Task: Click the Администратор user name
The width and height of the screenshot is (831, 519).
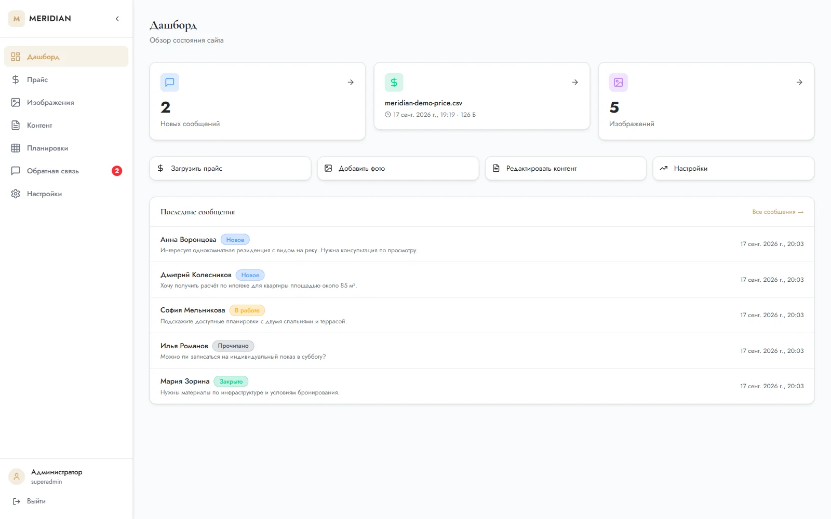Action: click(x=57, y=472)
